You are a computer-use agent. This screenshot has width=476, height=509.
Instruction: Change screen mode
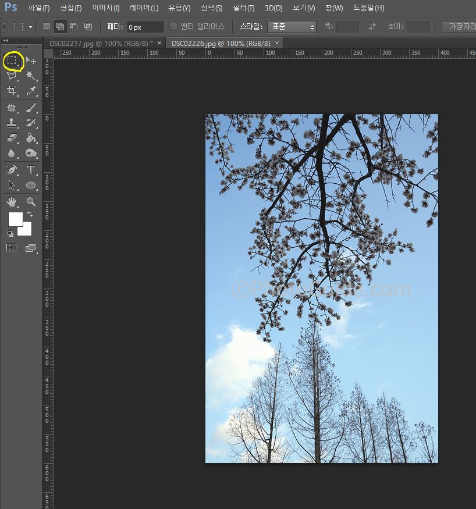pyautogui.click(x=30, y=248)
